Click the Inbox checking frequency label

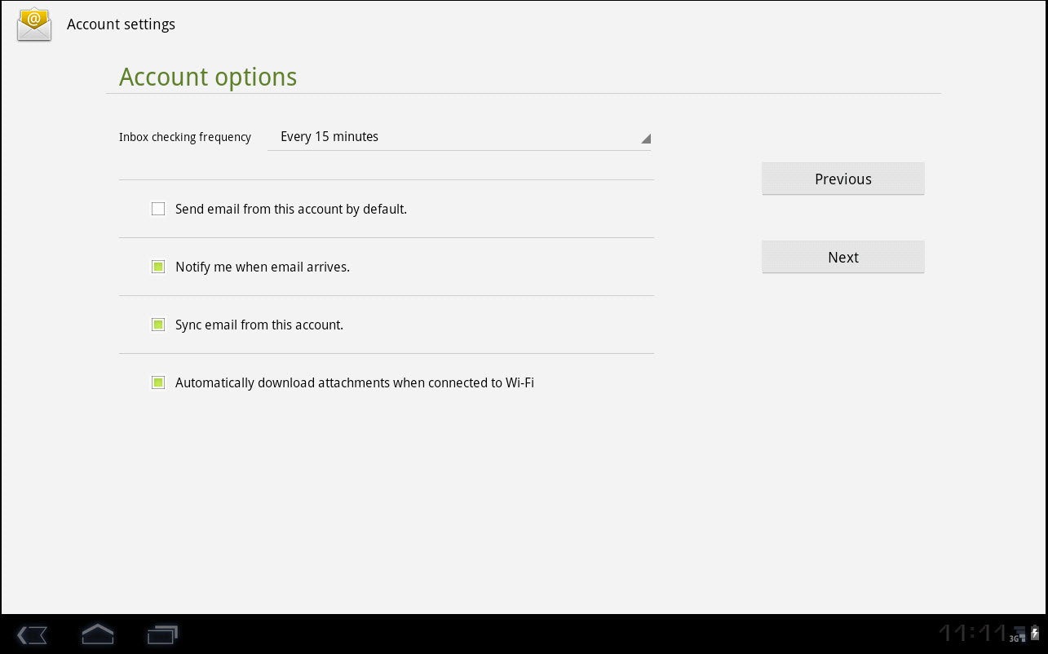[x=185, y=137]
